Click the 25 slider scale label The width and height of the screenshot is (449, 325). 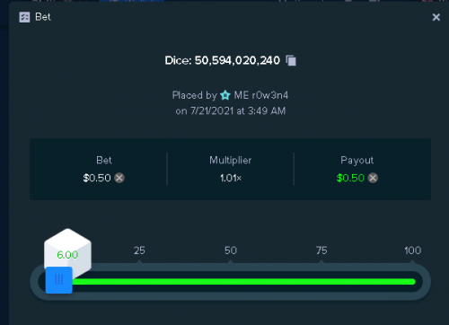pos(139,250)
